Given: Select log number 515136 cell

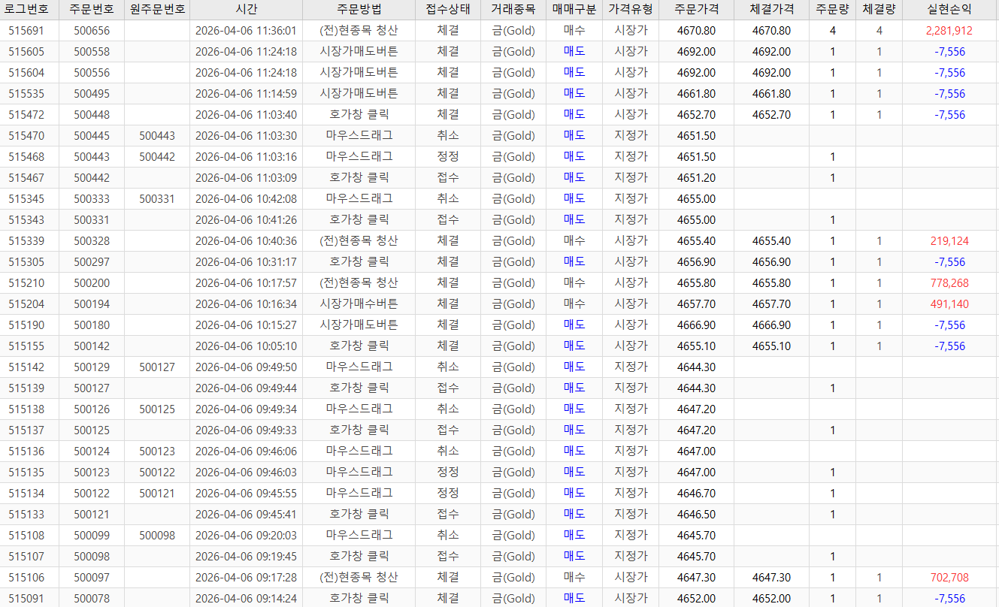Looking at the screenshot, I should coord(26,451).
